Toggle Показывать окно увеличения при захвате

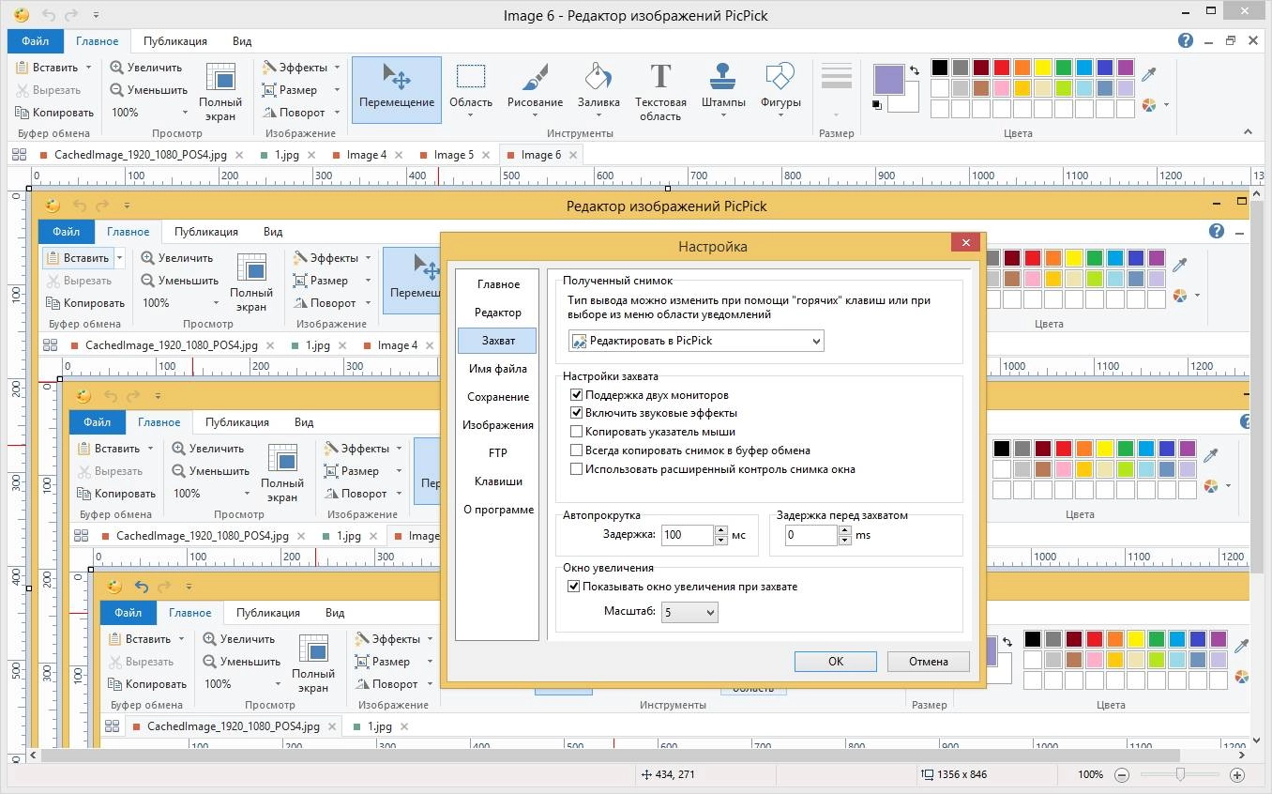click(574, 587)
